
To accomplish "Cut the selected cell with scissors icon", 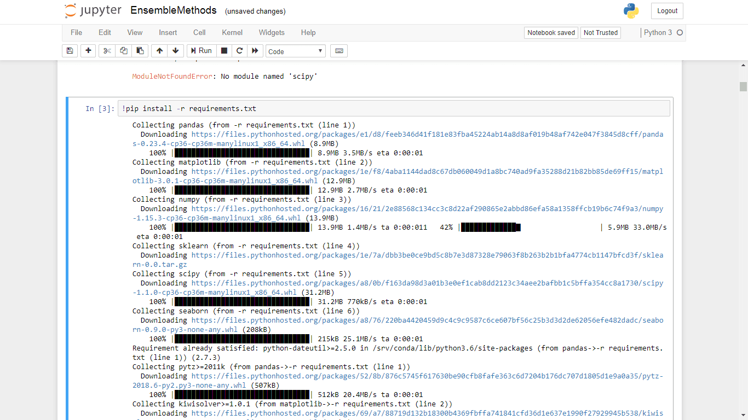I will (x=107, y=50).
